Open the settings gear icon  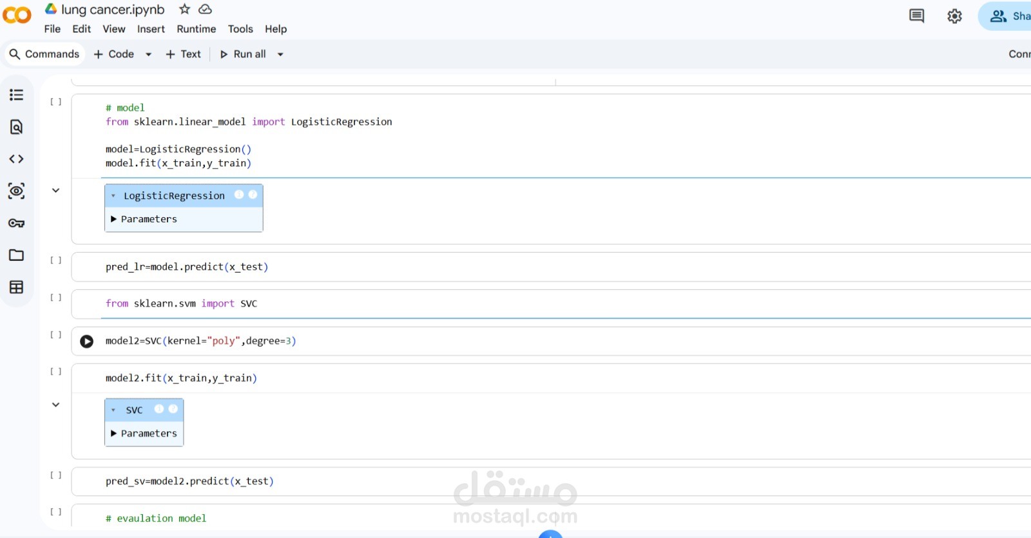point(954,16)
